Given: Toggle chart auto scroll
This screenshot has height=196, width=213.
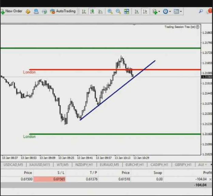Looking at the screenshot, I should click(x=137, y=12).
